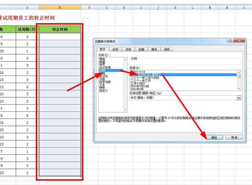Select column G header
This screenshot has width=252, height=185.
click(107, 7)
